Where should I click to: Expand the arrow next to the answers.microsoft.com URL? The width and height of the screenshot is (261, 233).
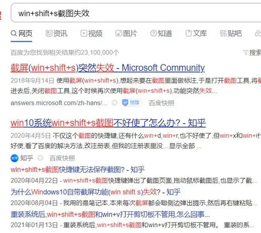(x=115, y=103)
